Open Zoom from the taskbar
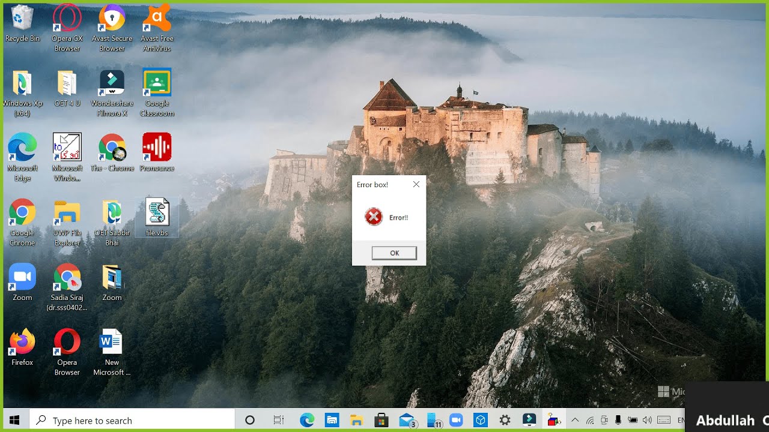The image size is (769, 432). (x=455, y=421)
